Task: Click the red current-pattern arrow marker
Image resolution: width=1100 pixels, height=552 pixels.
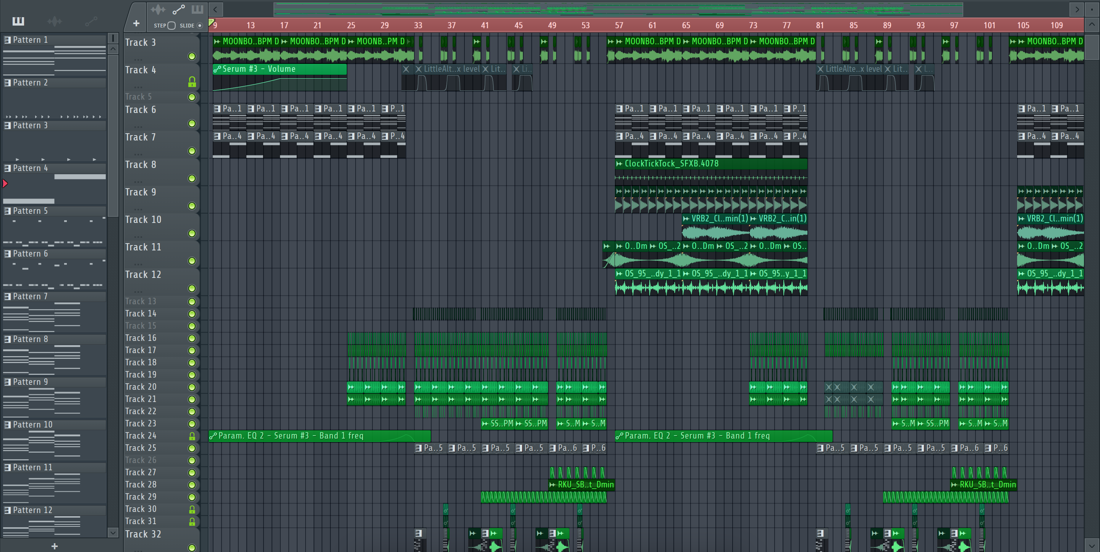Action: [x=5, y=184]
